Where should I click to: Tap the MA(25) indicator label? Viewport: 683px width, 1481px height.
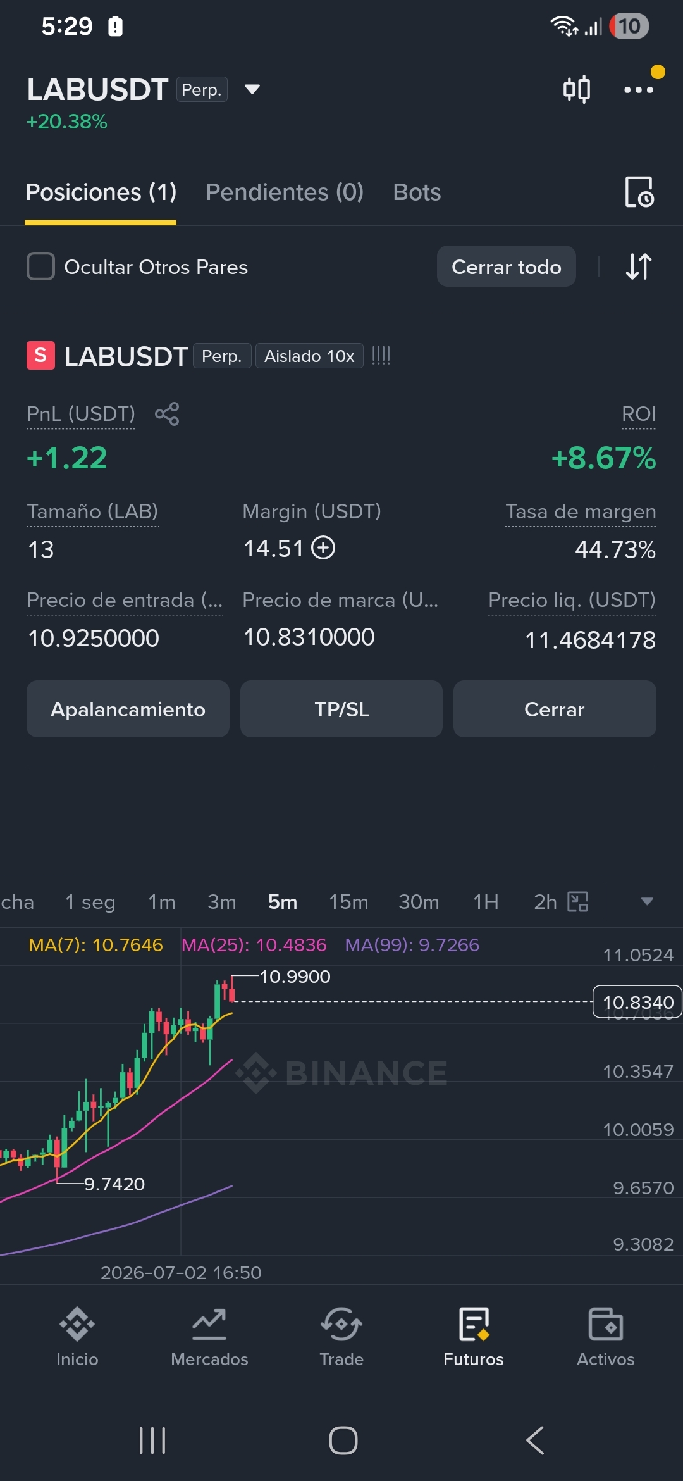(x=254, y=945)
